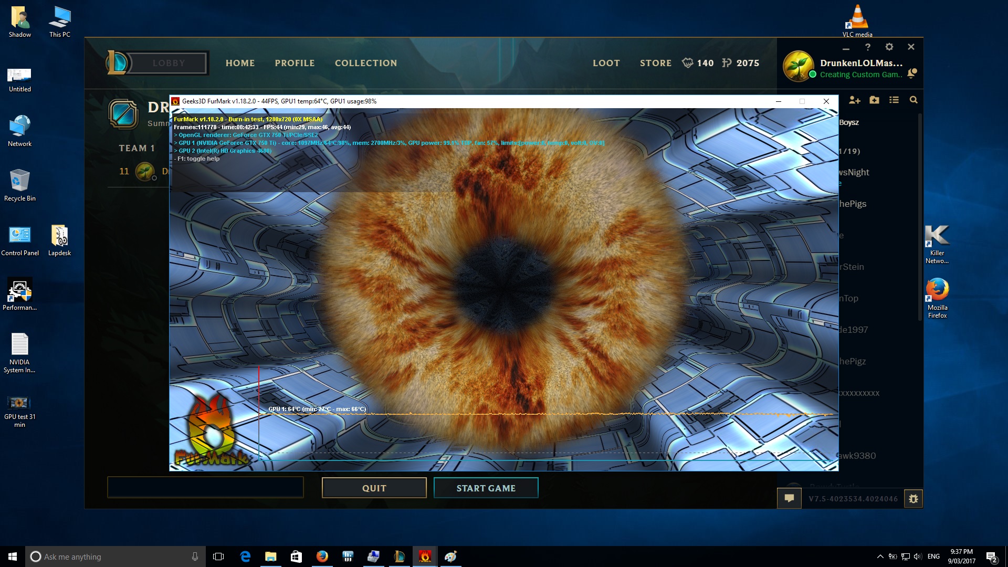This screenshot has height=567, width=1008.
Task: Click the add friend folder icon
Action: coord(874,100)
